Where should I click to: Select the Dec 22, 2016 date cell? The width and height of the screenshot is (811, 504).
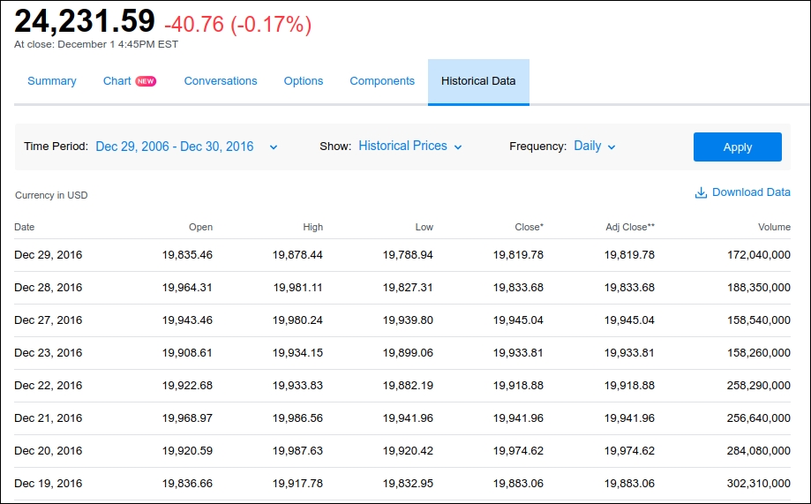coord(49,386)
